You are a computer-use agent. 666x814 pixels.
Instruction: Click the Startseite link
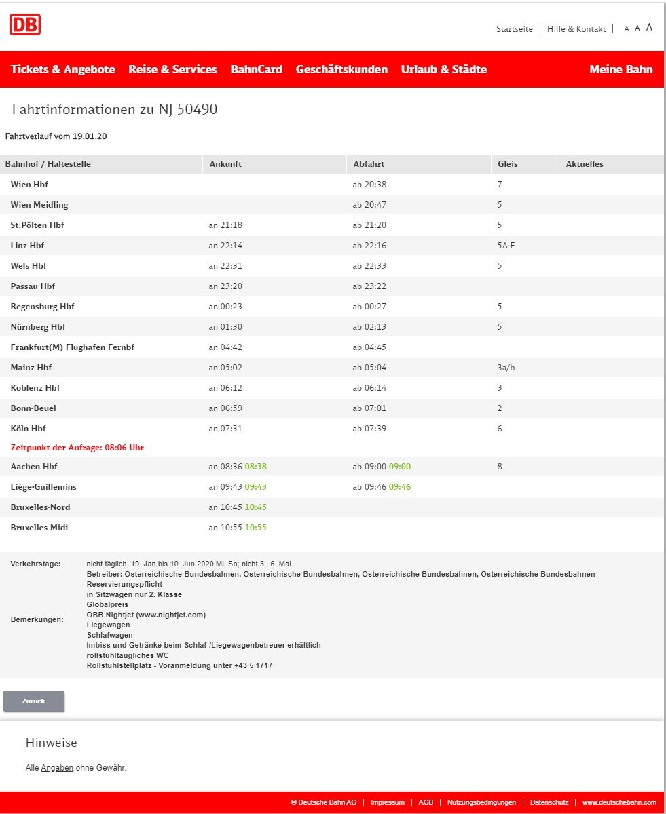coord(514,29)
